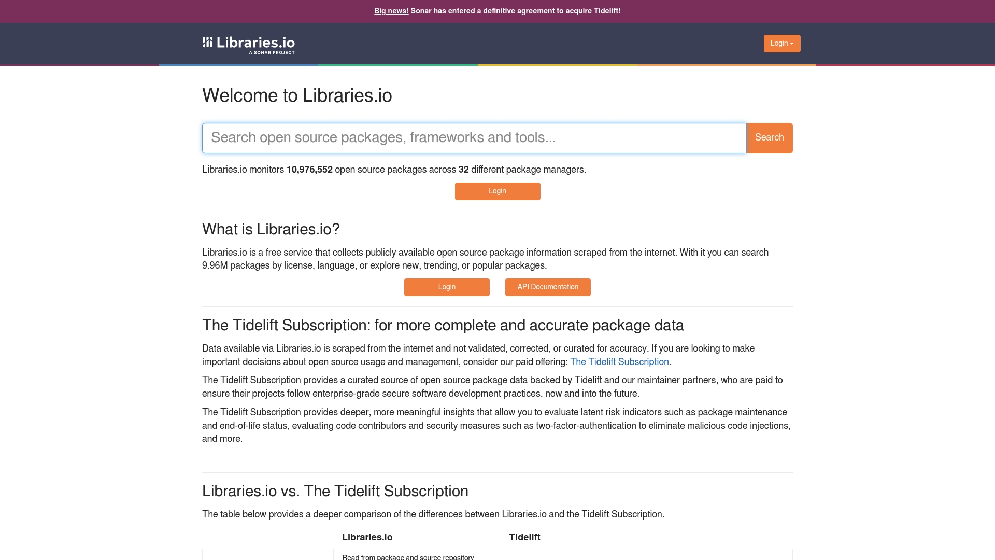Focus the open source packages search field

pos(474,138)
